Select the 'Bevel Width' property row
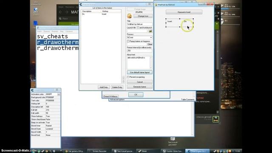This screenshot has height=153, width=272. 45,132
